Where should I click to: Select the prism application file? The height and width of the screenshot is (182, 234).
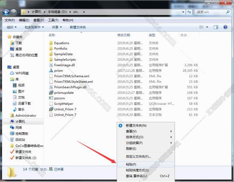click(58, 71)
